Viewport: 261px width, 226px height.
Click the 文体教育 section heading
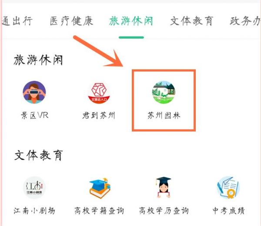point(38,155)
